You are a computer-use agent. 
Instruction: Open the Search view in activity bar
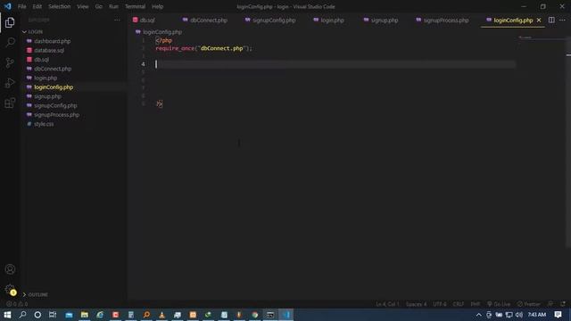(10, 42)
